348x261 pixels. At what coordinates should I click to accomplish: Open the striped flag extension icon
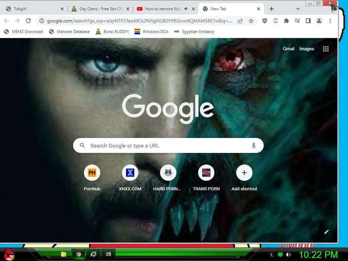[275, 21]
